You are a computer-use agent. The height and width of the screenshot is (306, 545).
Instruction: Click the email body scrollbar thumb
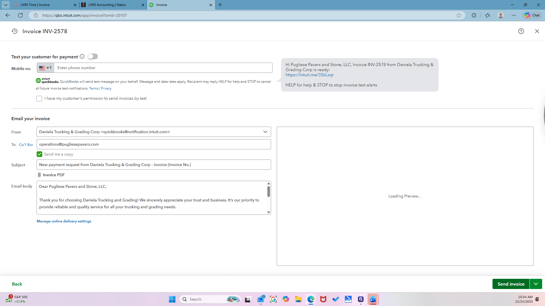tap(269, 192)
